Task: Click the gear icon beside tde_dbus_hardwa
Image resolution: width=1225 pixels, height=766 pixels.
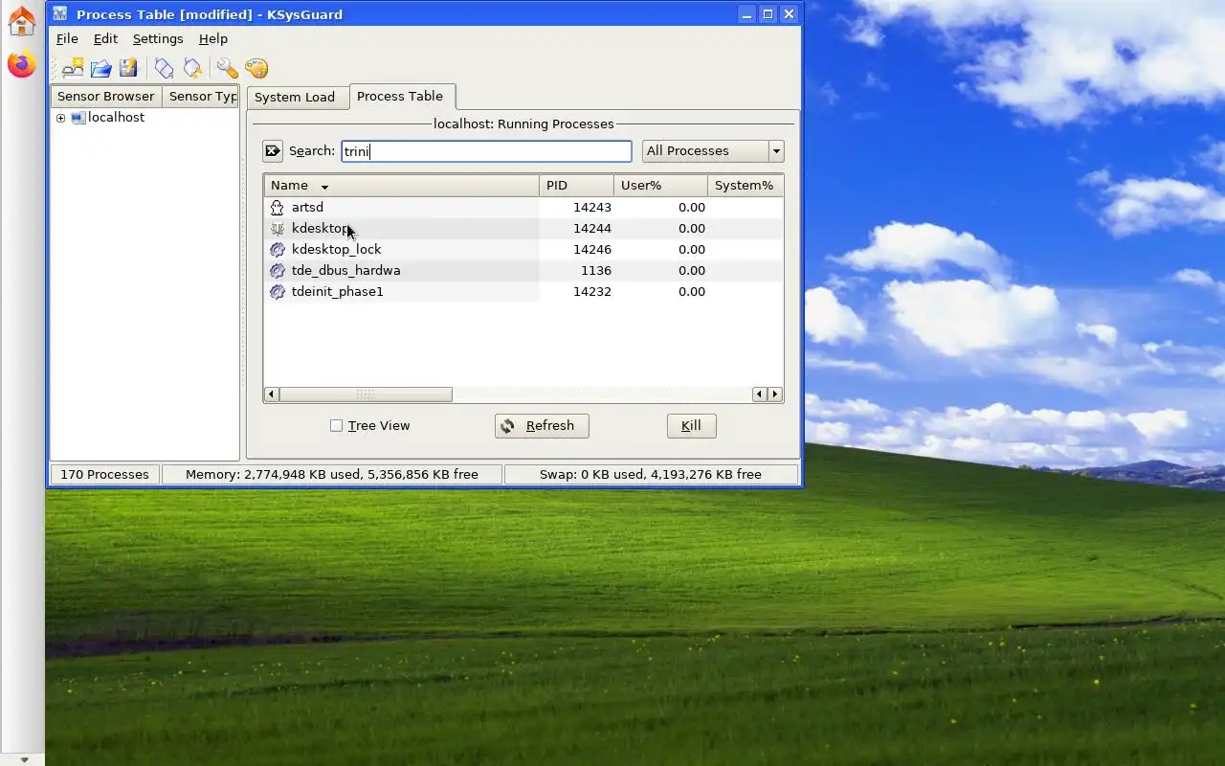Action: click(278, 271)
